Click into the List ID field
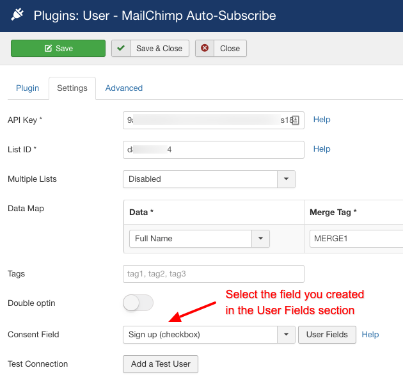Viewport: 403px width, 384px height. click(213, 150)
